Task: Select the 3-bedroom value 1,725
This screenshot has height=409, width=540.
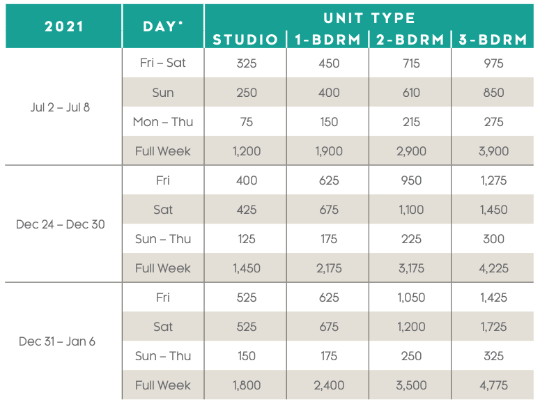Action: coord(493,327)
